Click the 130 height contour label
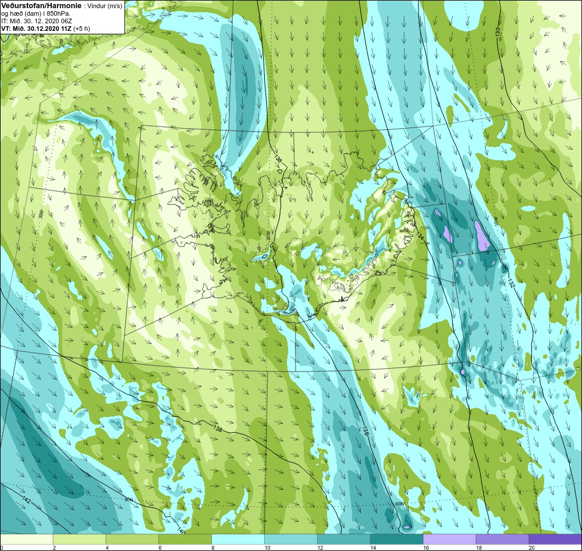The height and width of the screenshot is (551, 582). pyautogui.click(x=498, y=31)
